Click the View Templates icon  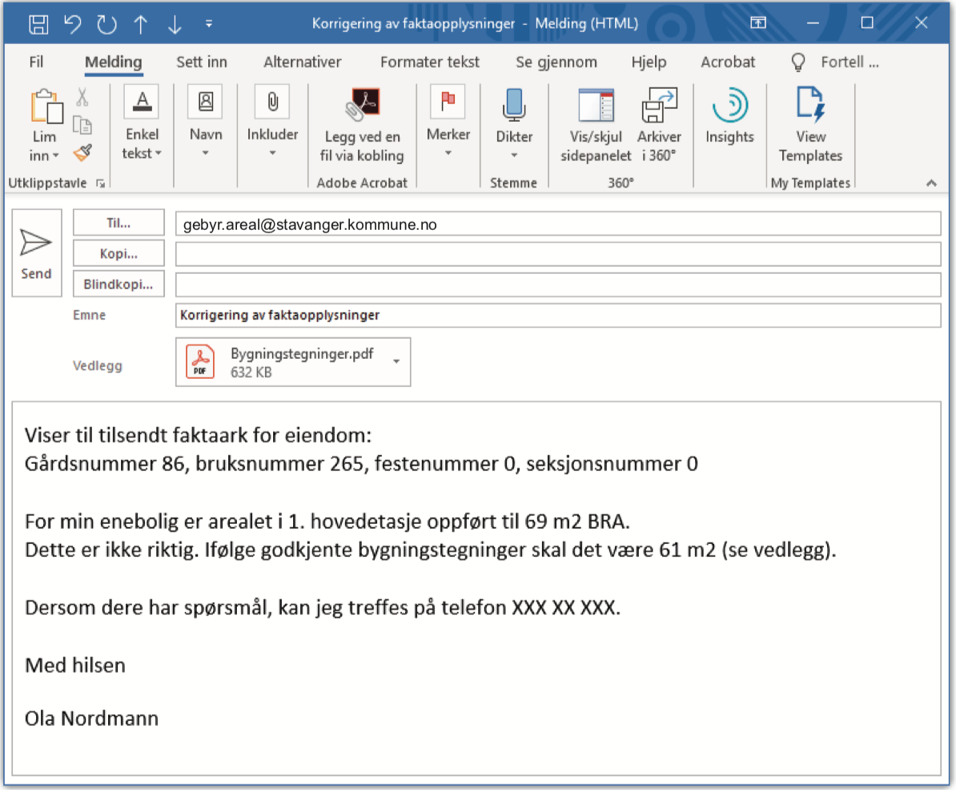tap(810, 103)
